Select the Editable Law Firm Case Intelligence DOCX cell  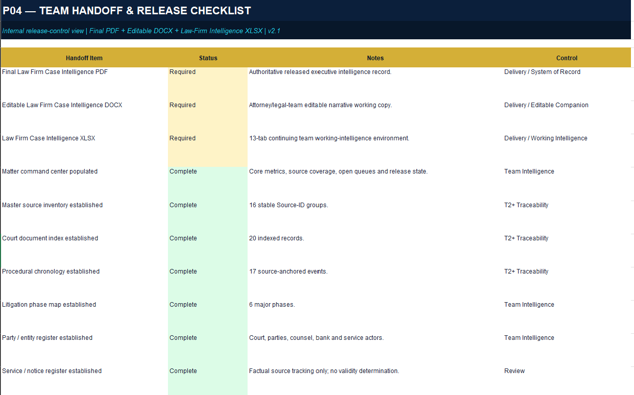click(84, 117)
